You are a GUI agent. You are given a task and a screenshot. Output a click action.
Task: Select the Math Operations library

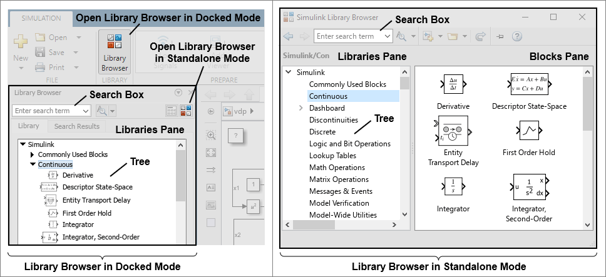point(337,168)
